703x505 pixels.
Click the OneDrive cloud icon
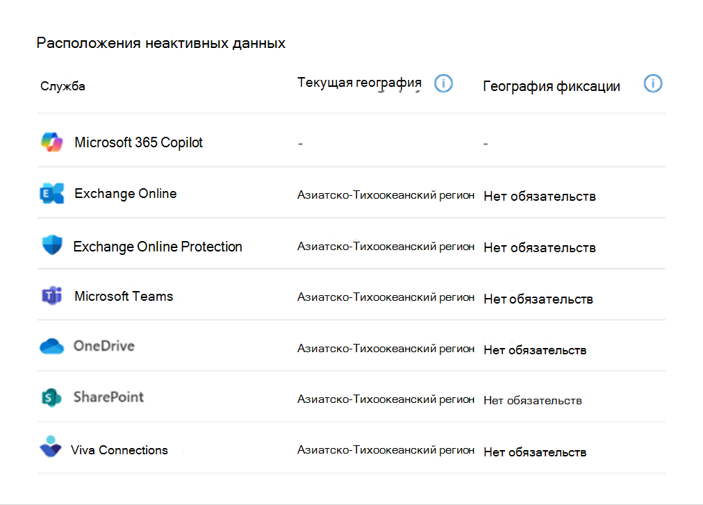click(51, 346)
